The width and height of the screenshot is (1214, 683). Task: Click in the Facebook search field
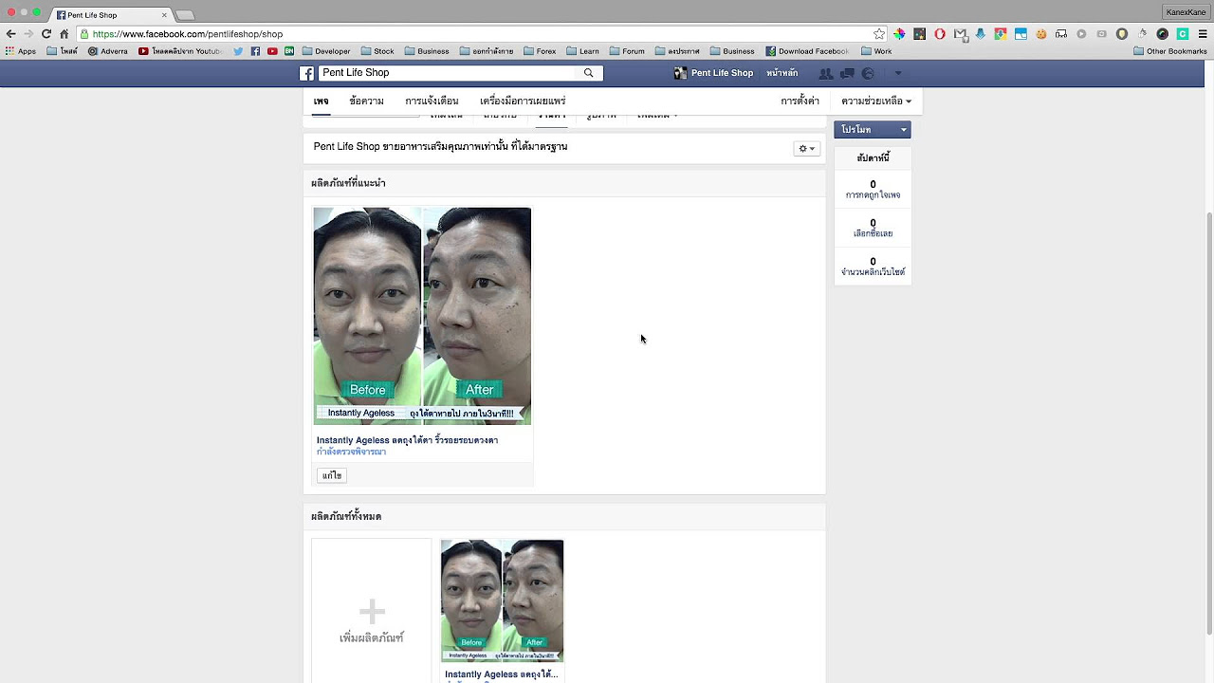pos(448,73)
